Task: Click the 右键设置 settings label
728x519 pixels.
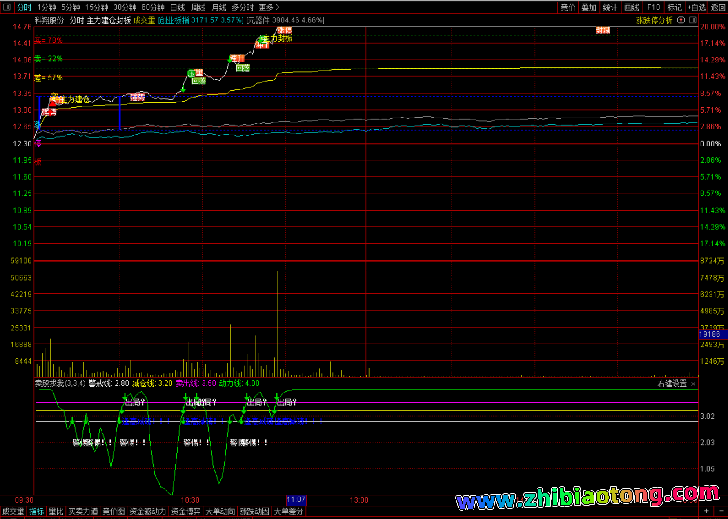Action: coord(672,384)
